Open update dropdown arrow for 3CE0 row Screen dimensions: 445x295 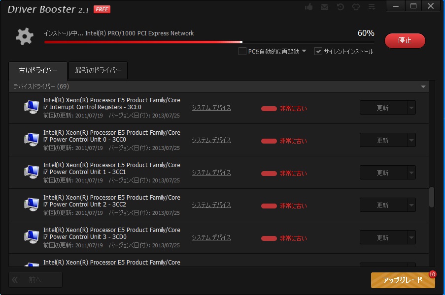tap(411, 108)
